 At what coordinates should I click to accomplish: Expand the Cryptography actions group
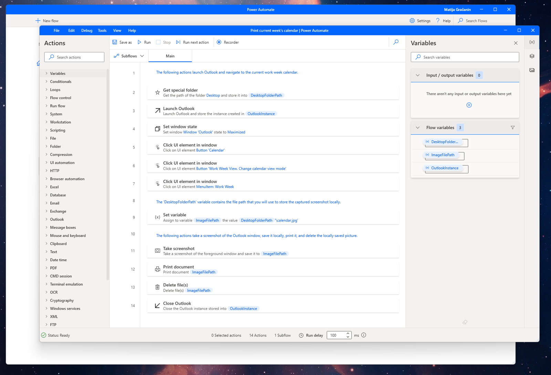[x=46, y=301]
